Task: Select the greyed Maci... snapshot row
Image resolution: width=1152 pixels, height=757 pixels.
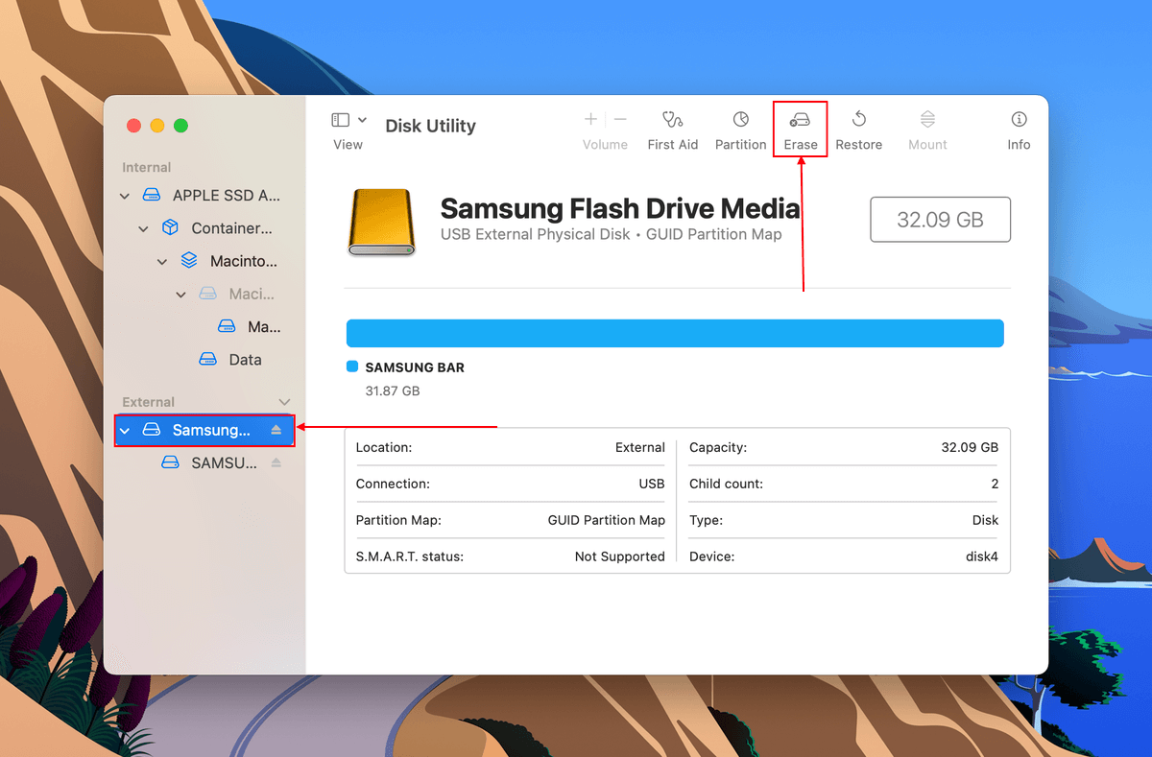Action: (x=204, y=294)
